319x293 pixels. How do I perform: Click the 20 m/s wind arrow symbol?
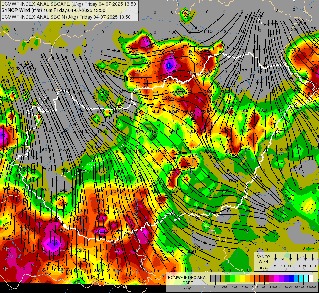[x=290, y=258]
